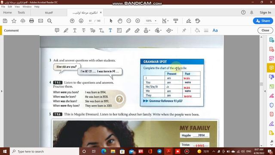Open the File menu

[x=3, y=7]
